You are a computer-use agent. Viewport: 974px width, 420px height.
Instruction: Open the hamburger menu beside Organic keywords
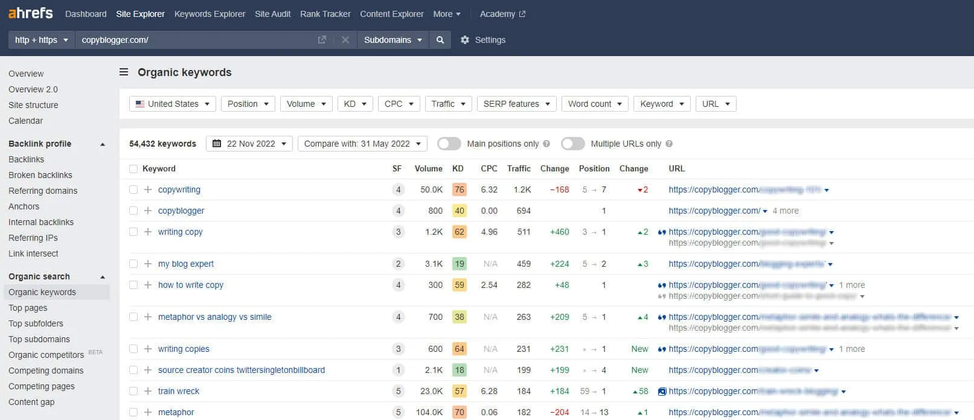tap(124, 72)
